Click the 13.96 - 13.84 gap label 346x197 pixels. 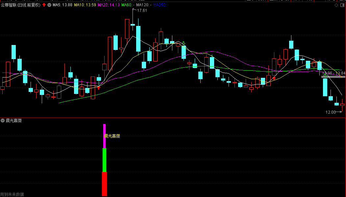click(x=334, y=73)
